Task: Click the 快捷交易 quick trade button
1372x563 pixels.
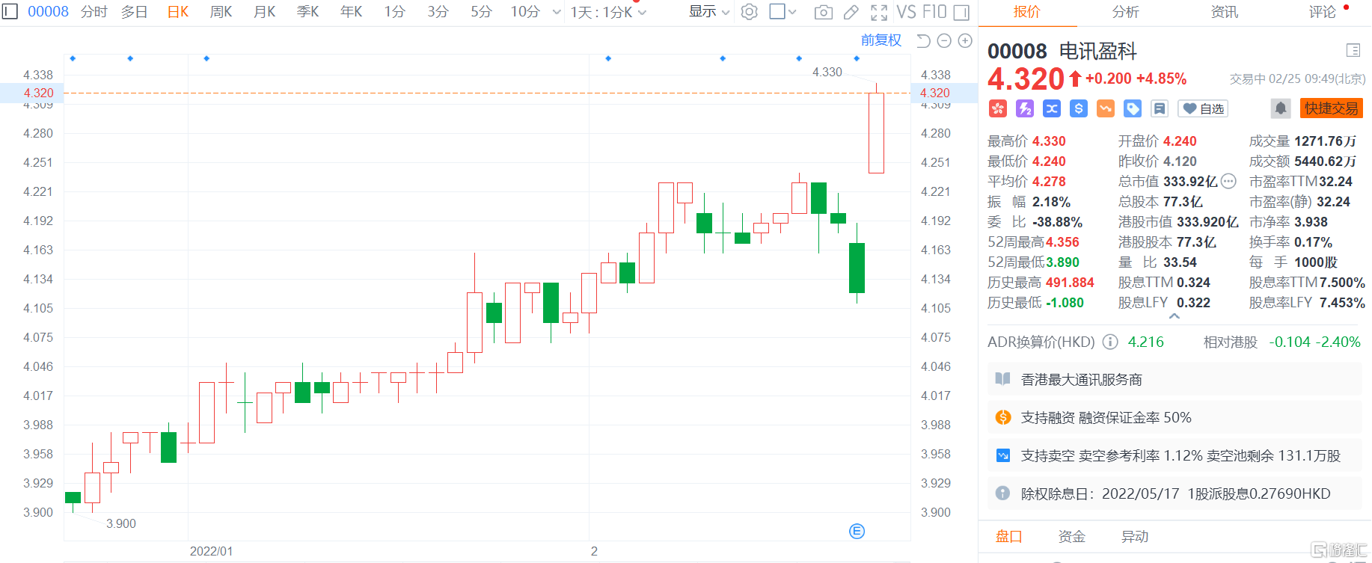Action: tap(1331, 108)
